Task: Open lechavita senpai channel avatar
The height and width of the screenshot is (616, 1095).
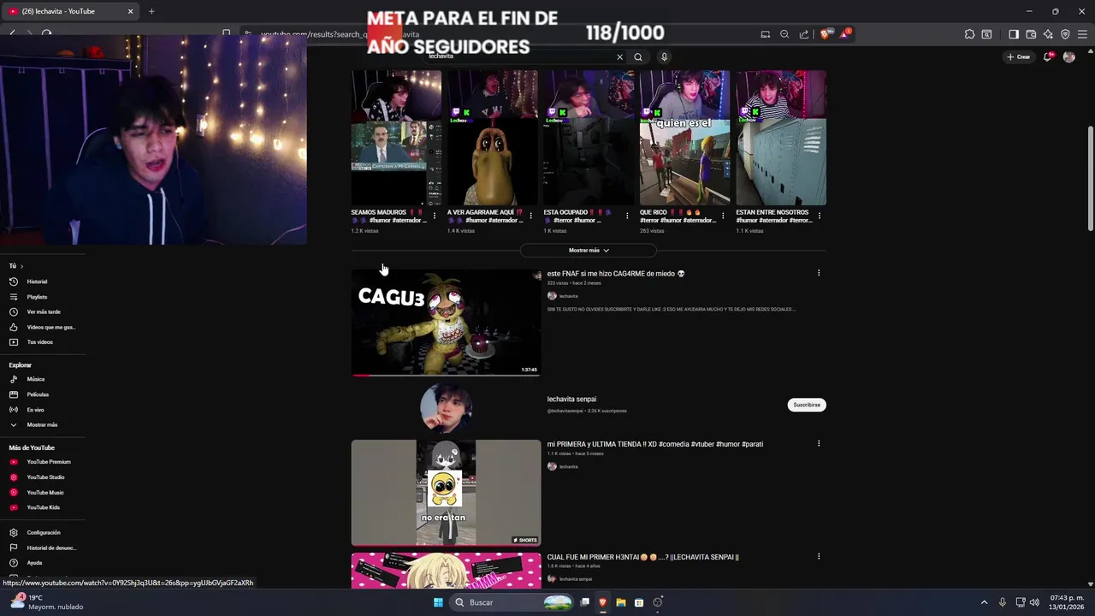Action: click(x=446, y=408)
